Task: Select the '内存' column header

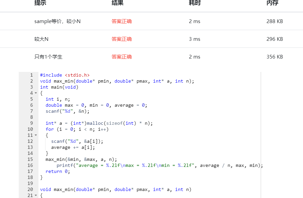Action: (272, 3)
